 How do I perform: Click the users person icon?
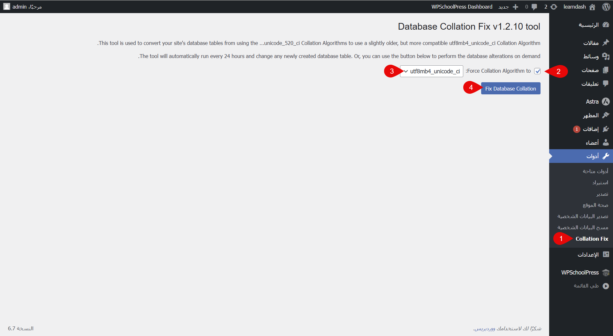pyautogui.click(x=606, y=142)
